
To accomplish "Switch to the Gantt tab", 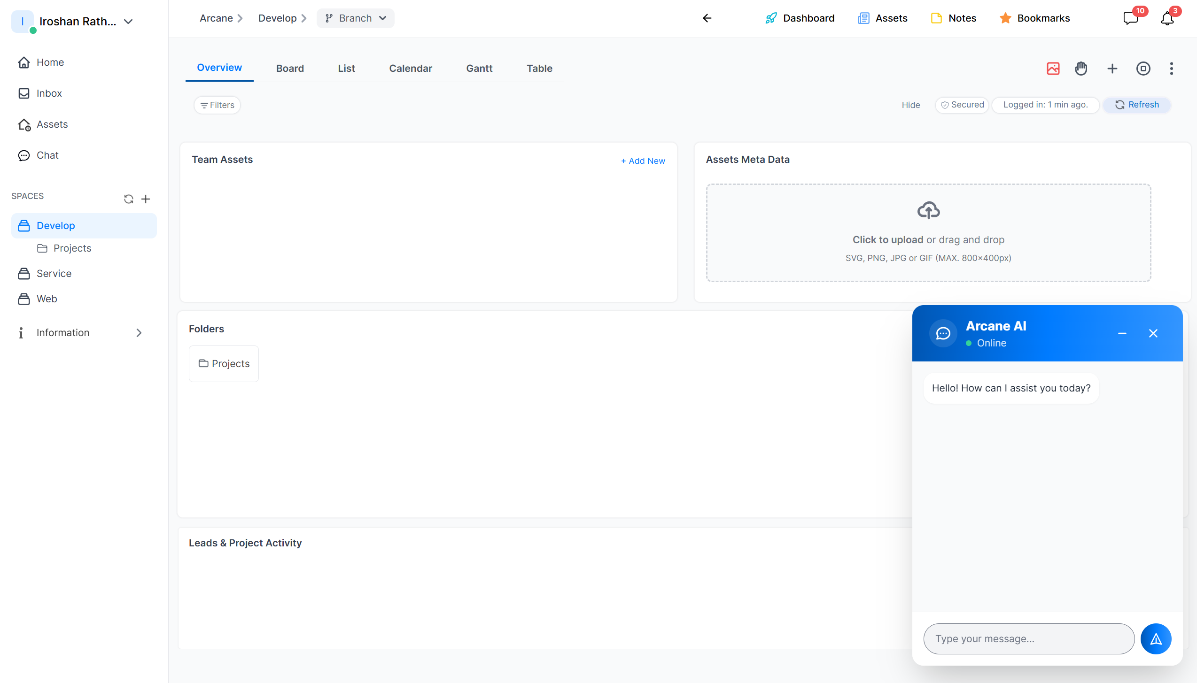I will coord(479,69).
